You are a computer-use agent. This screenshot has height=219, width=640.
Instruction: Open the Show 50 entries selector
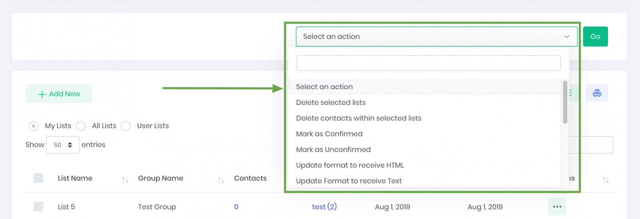63,145
